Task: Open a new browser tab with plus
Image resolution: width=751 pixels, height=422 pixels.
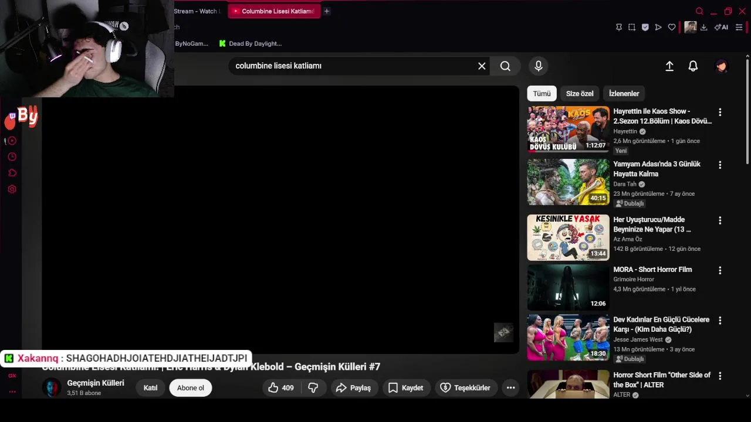Action: 327,11
